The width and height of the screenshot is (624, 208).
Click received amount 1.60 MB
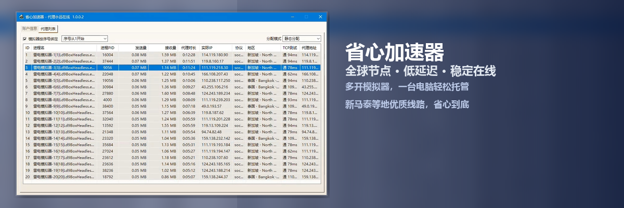tap(169, 93)
